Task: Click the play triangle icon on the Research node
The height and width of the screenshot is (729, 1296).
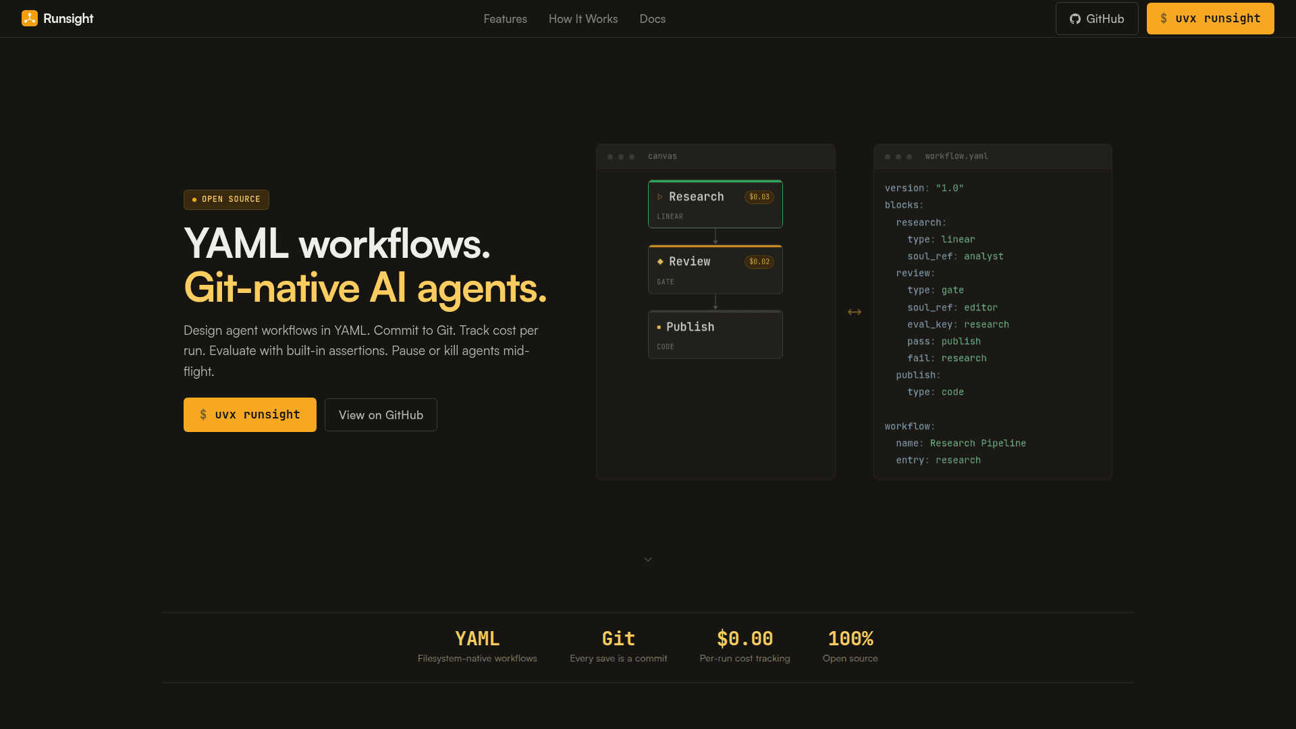Action: (x=660, y=196)
